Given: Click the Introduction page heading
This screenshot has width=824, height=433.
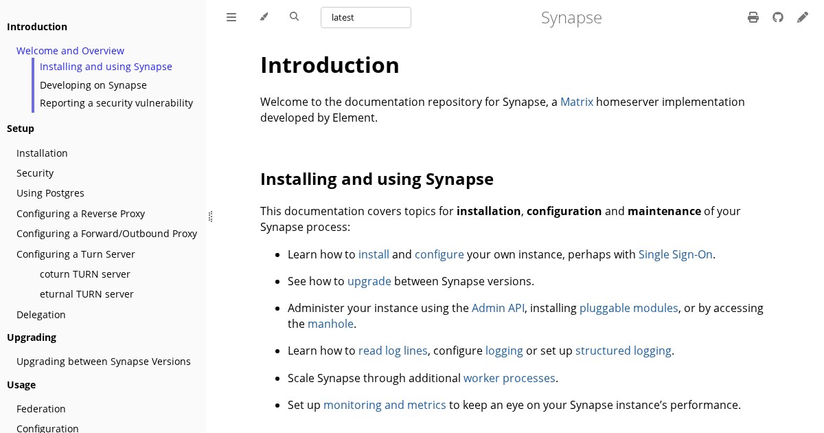Looking at the screenshot, I should pyautogui.click(x=330, y=65).
